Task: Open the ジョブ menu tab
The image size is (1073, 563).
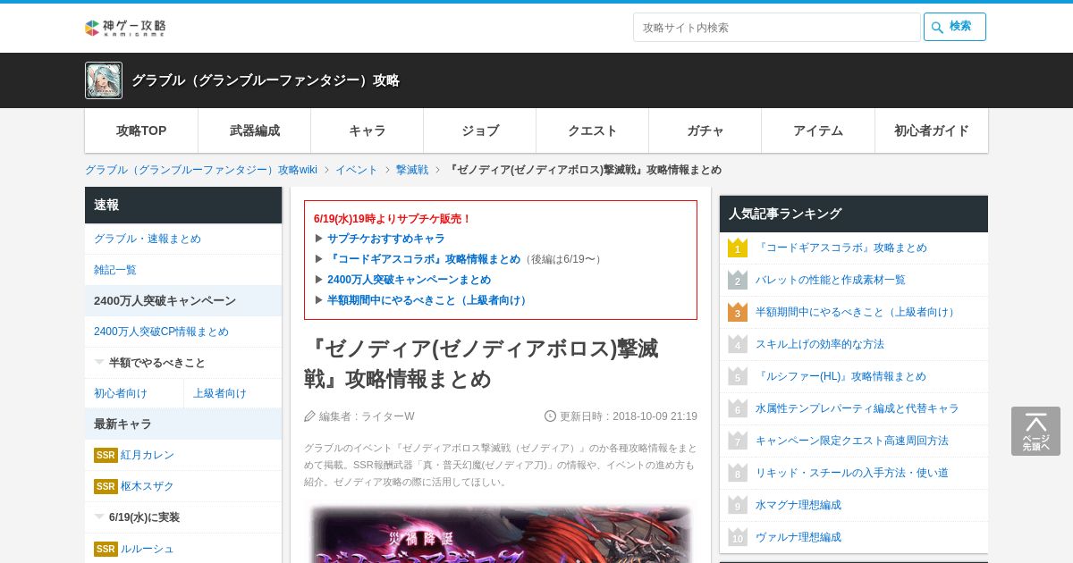Action: (480, 130)
